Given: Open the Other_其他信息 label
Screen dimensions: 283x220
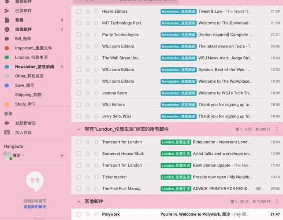Looking at the screenshot, I should click(29, 76).
